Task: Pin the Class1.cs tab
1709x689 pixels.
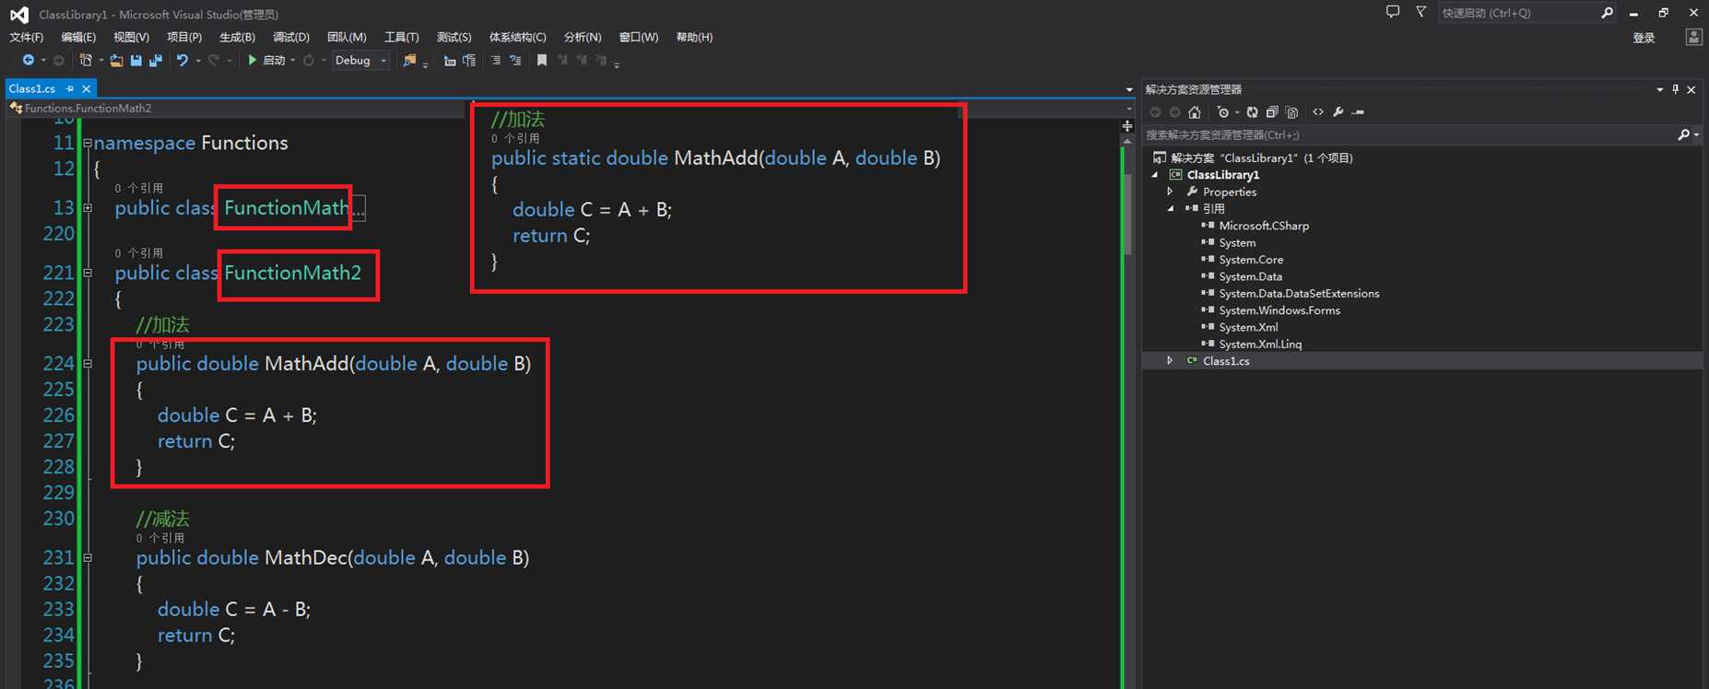Action: [x=70, y=88]
